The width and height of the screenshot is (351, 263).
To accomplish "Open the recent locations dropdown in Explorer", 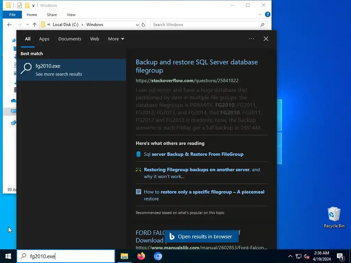I will (x=27, y=25).
